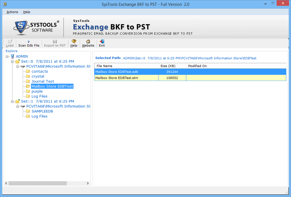Open Help via the question mark icon
Screen dimensions: 291x197
pos(74,41)
